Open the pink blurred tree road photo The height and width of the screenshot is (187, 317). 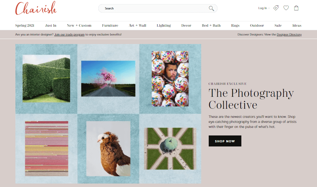pos(108,79)
